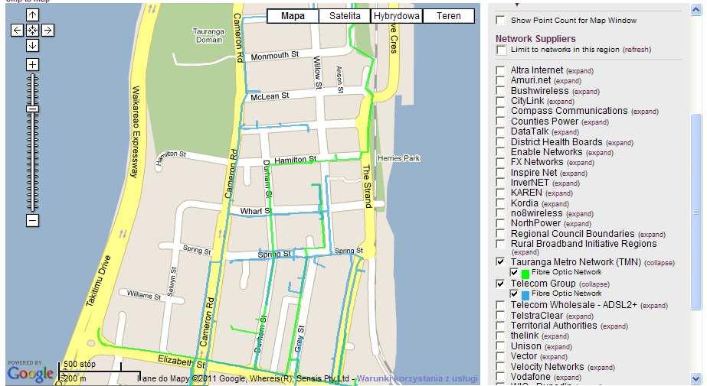The image size is (707, 386).
Task: Click the sidebar scrollbar thumb
Action: click(696, 212)
